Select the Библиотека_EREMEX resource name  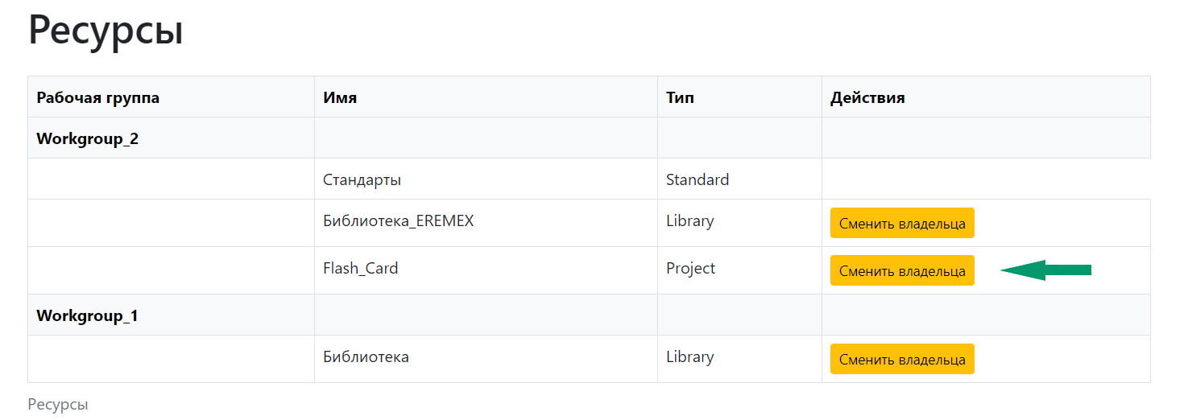coord(398,220)
